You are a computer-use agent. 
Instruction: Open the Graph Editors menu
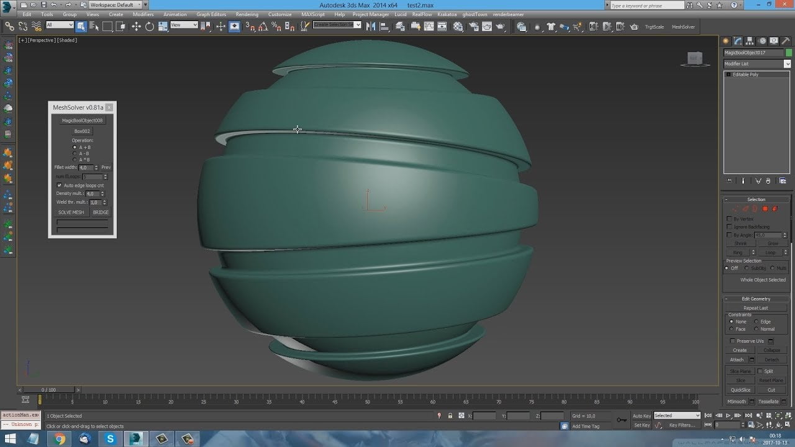pos(211,14)
